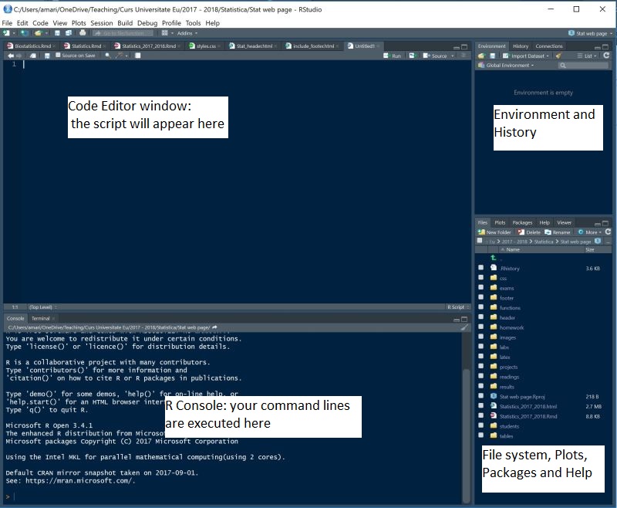Screen dimensions: 617x508
Task: Click the Rename file icon
Action: (557, 232)
